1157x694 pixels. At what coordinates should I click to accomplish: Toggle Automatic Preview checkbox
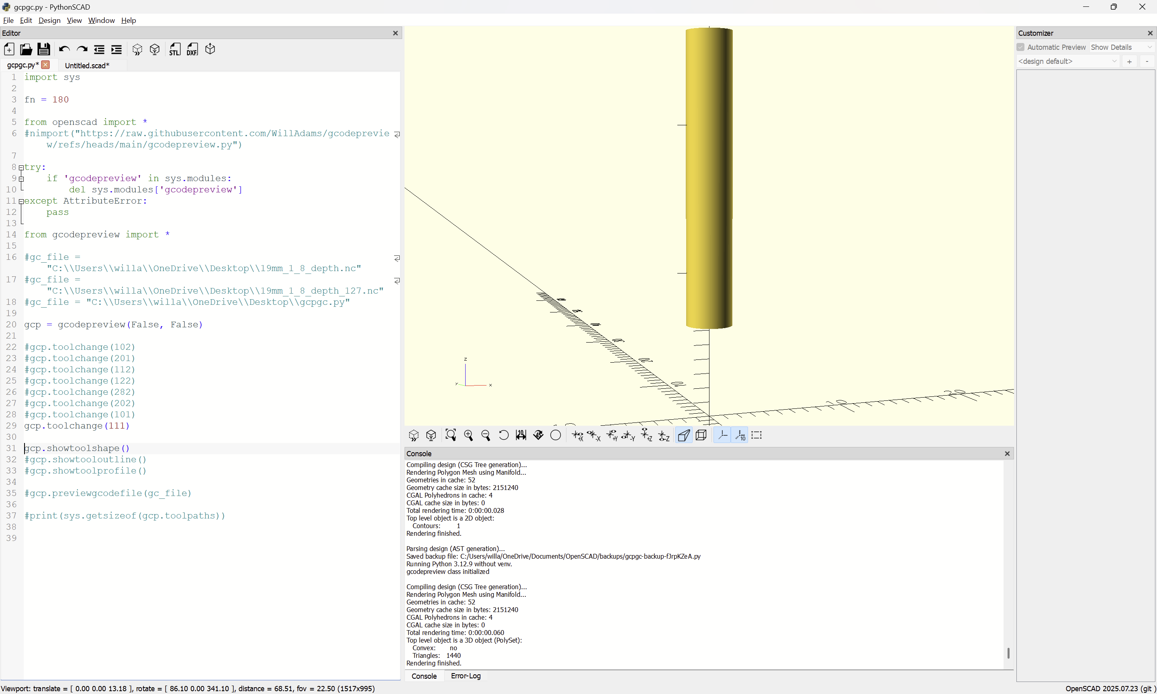coord(1020,47)
